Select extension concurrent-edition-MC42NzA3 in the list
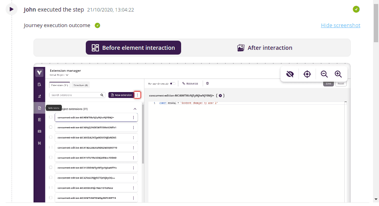Image resolution: width=379 pixels, height=206 pixels. point(96,178)
